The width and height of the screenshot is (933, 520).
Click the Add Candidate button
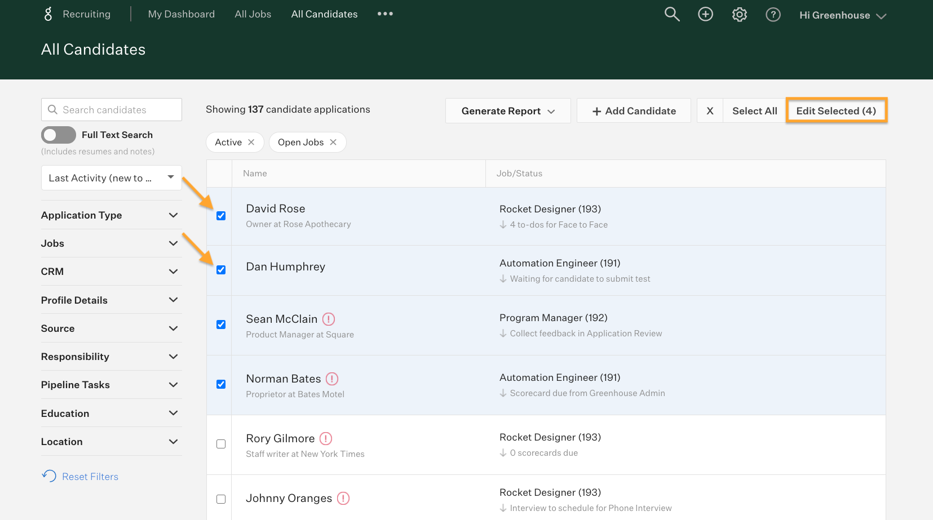pos(634,111)
